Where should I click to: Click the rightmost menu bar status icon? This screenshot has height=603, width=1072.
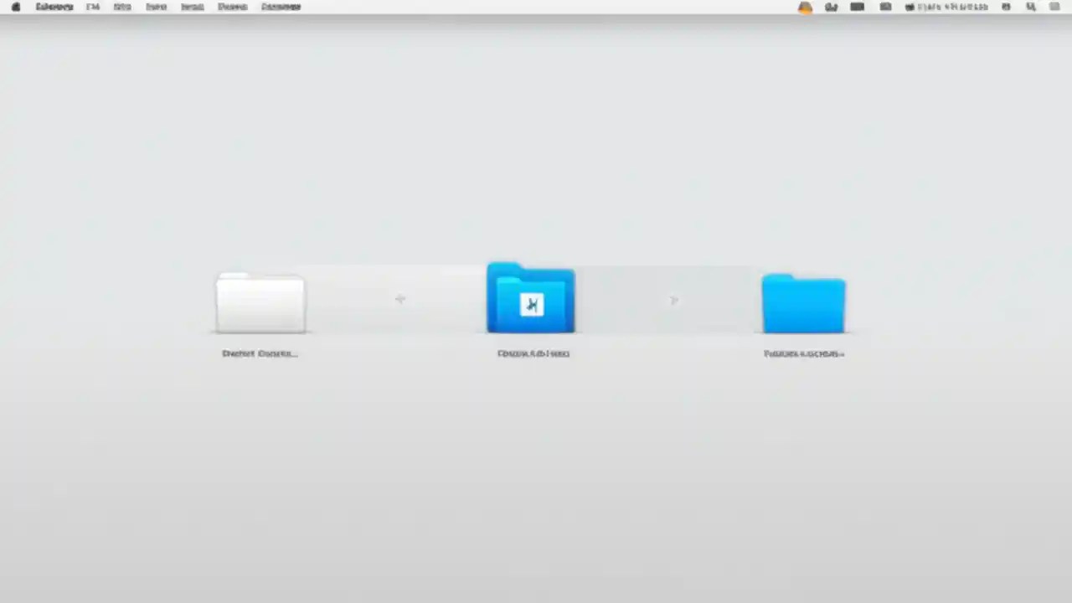coord(1054,7)
